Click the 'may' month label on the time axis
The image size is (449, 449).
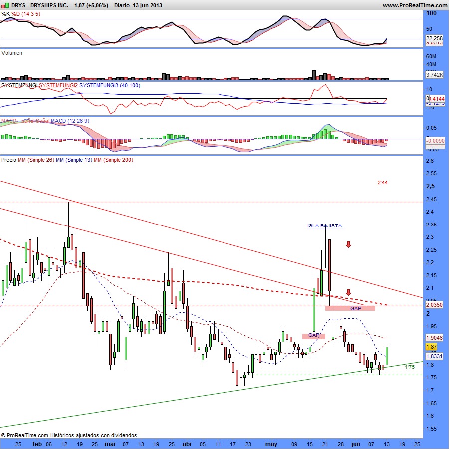click(271, 444)
